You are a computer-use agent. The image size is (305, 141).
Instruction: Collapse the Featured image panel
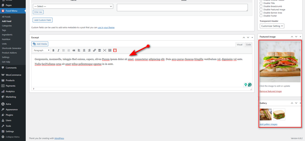coord(300,37)
